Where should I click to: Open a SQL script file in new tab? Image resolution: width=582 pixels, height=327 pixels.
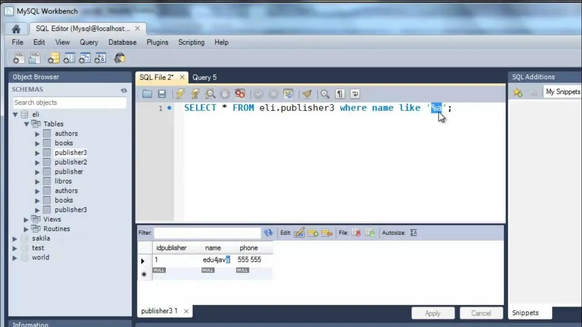pos(35,58)
